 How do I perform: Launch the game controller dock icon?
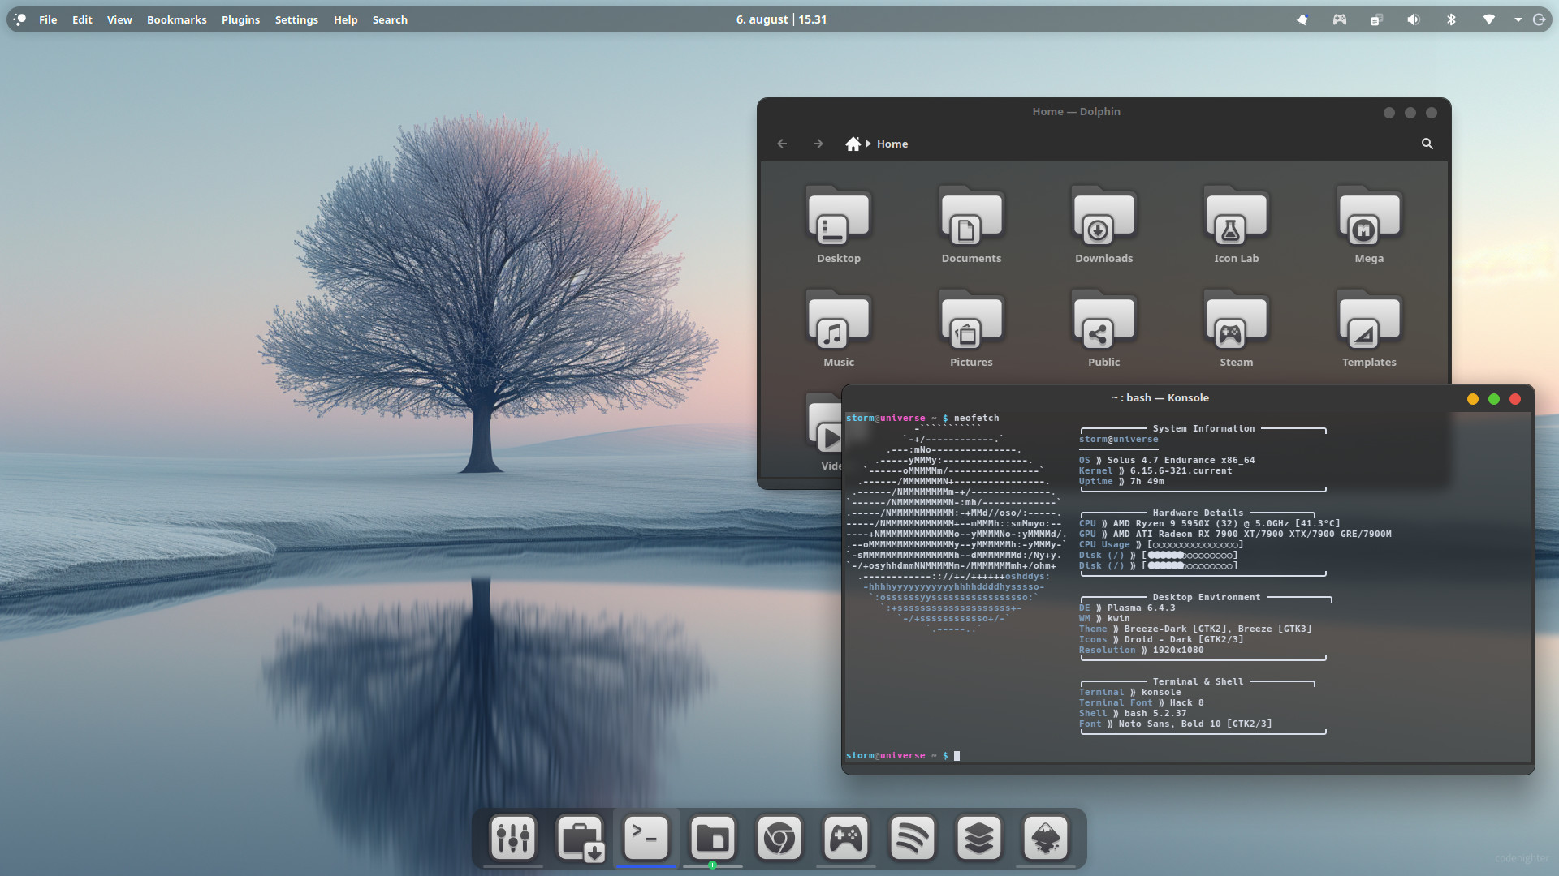tap(846, 838)
